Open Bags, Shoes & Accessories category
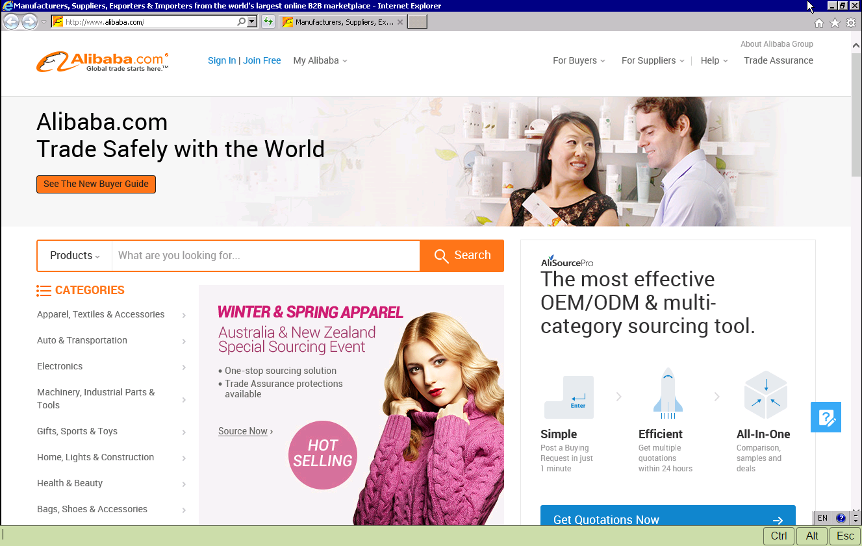 (x=92, y=509)
